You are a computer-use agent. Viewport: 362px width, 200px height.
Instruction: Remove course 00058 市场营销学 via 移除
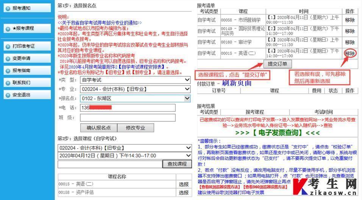click(x=350, y=20)
